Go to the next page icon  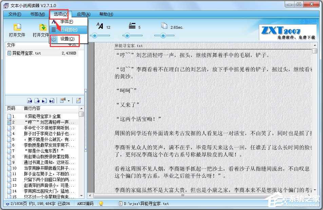click(44, 100)
